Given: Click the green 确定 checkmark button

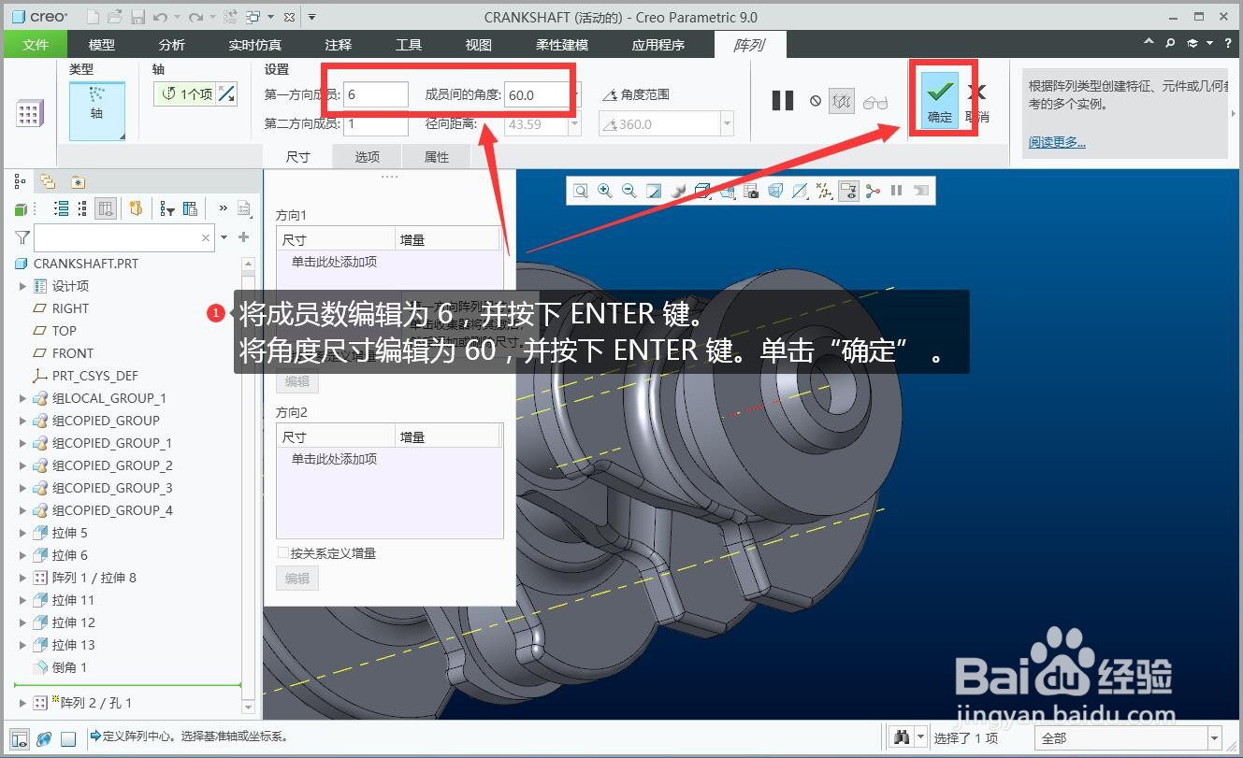Looking at the screenshot, I should click(x=940, y=100).
